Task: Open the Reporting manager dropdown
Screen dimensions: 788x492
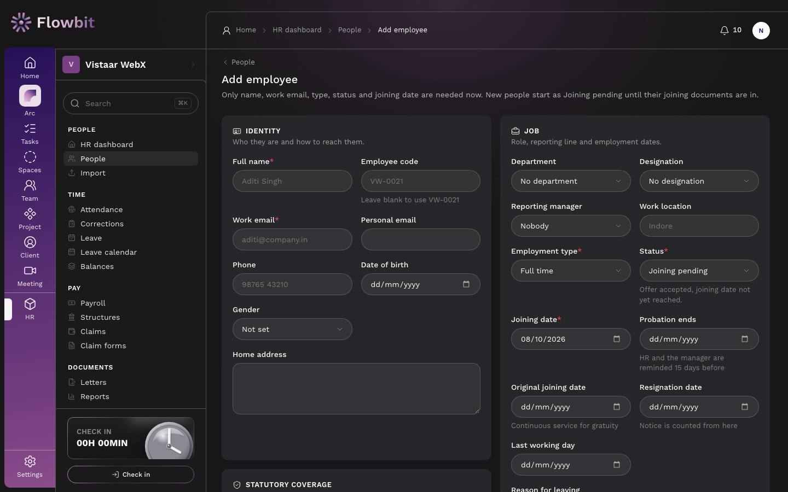Action: point(571,226)
